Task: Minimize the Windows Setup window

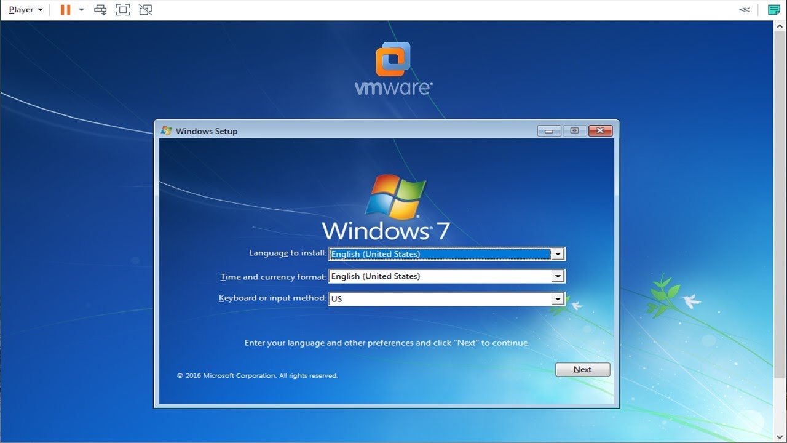Action: tap(548, 130)
